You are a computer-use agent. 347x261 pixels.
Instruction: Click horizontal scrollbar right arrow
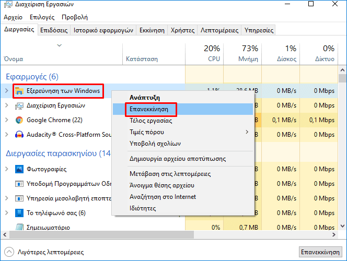[x=334, y=235]
